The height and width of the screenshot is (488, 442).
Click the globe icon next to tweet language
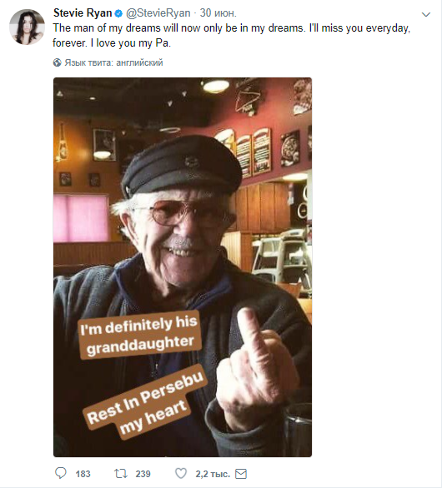point(57,62)
